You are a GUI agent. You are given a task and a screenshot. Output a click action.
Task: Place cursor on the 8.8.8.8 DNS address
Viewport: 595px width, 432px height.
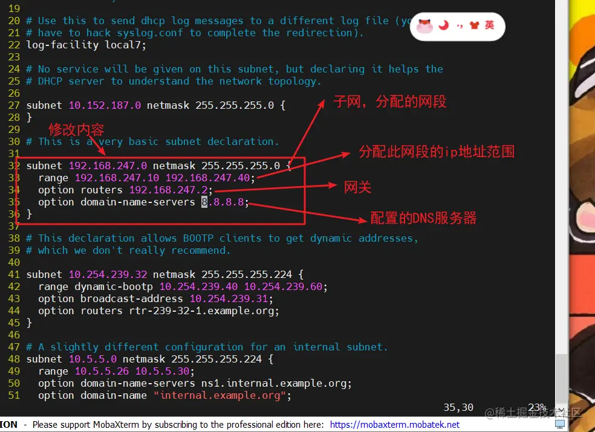(x=223, y=202)
